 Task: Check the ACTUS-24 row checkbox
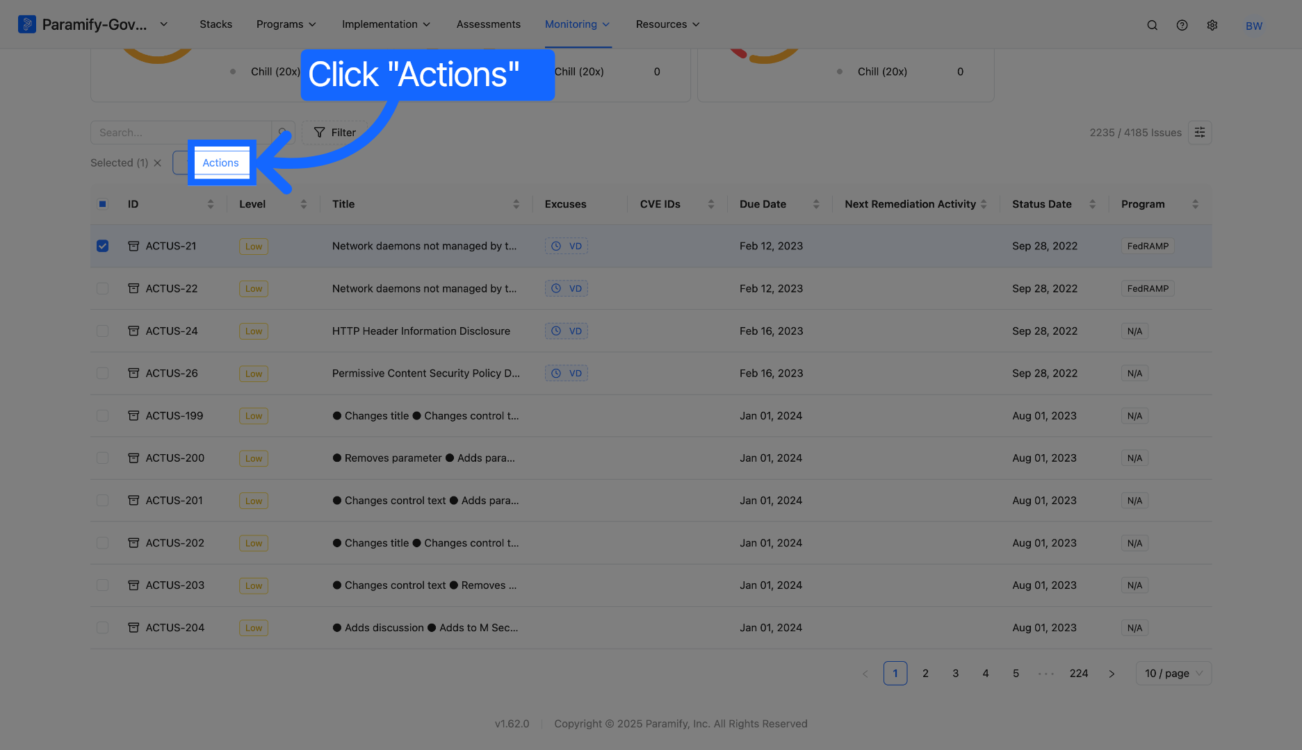(102, 331)
